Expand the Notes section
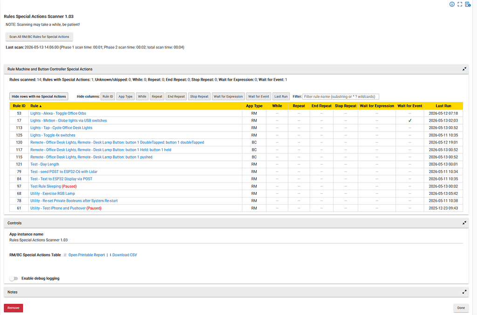Screen dimensions: 477x315 point(464,292)
